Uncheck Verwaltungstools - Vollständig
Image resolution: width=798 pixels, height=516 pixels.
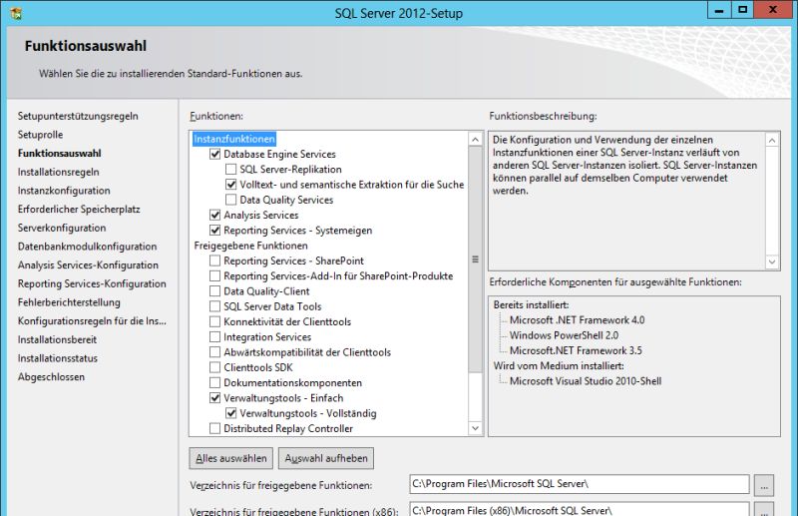tap(231, 413)
